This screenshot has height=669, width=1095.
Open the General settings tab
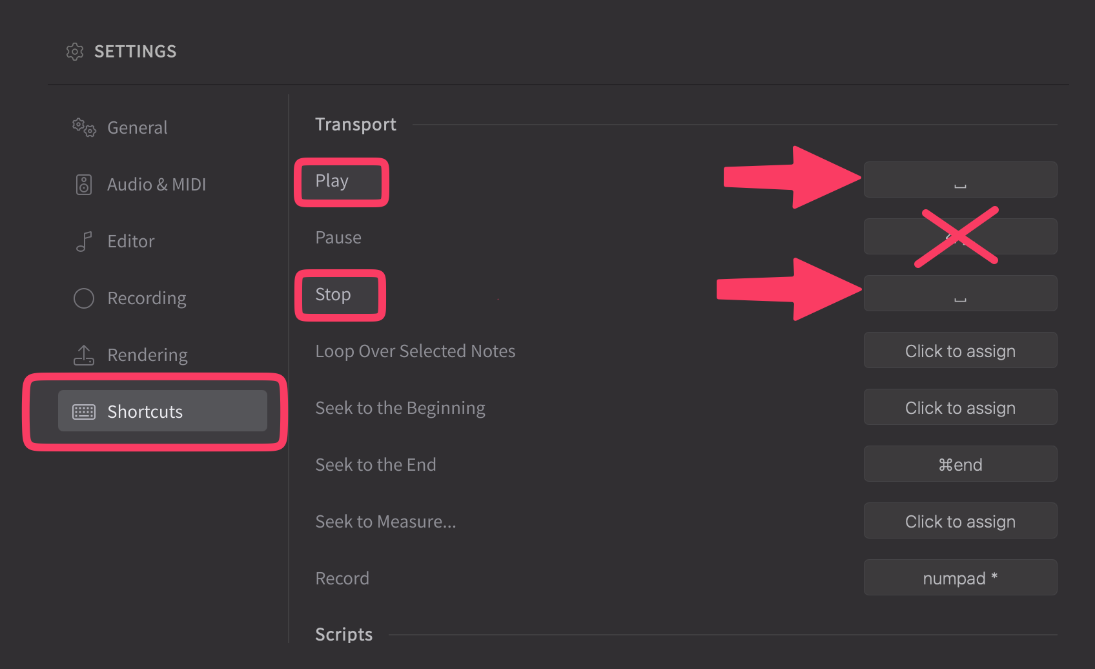pyautogui.click(x=138, y=128)
